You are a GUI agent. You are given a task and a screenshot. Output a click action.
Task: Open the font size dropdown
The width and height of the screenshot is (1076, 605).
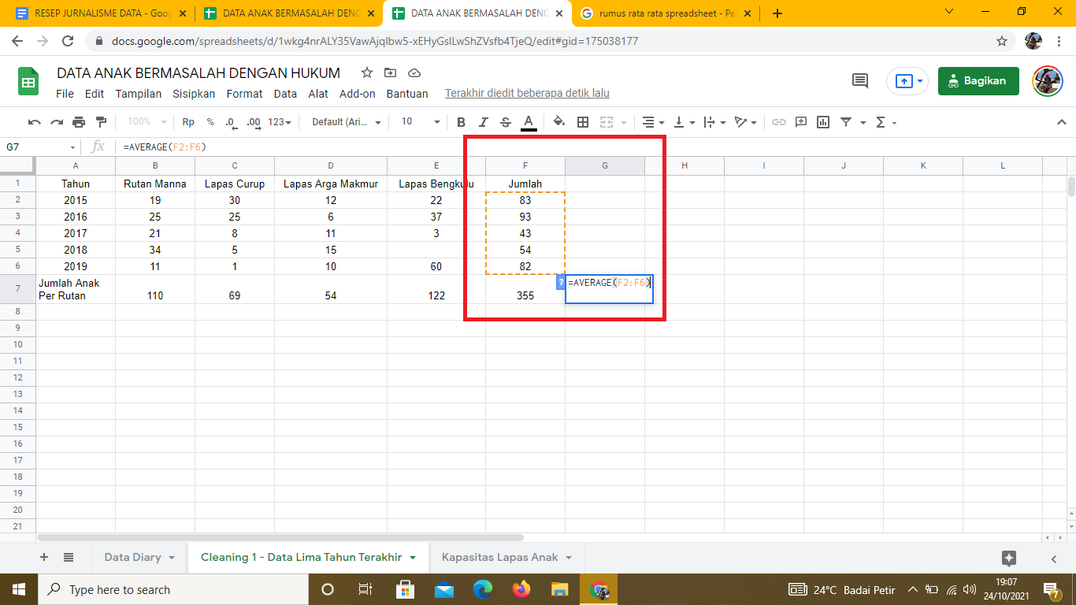420,122
